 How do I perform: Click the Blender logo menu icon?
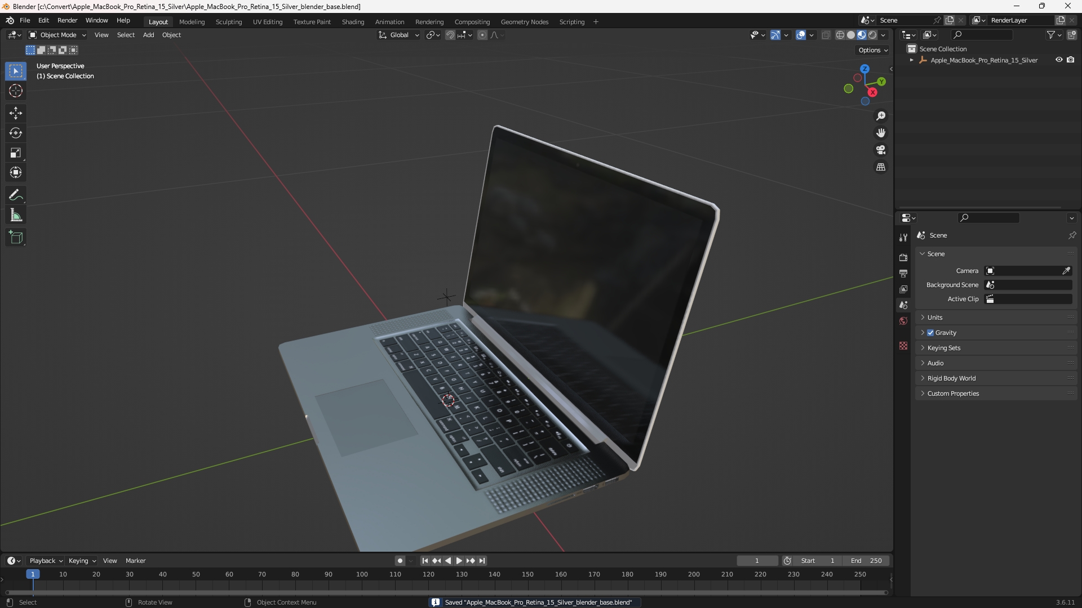pos(10,20)
